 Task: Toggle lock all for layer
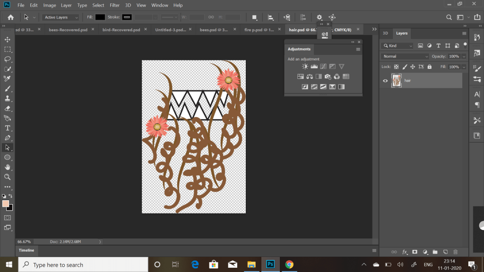429,67
